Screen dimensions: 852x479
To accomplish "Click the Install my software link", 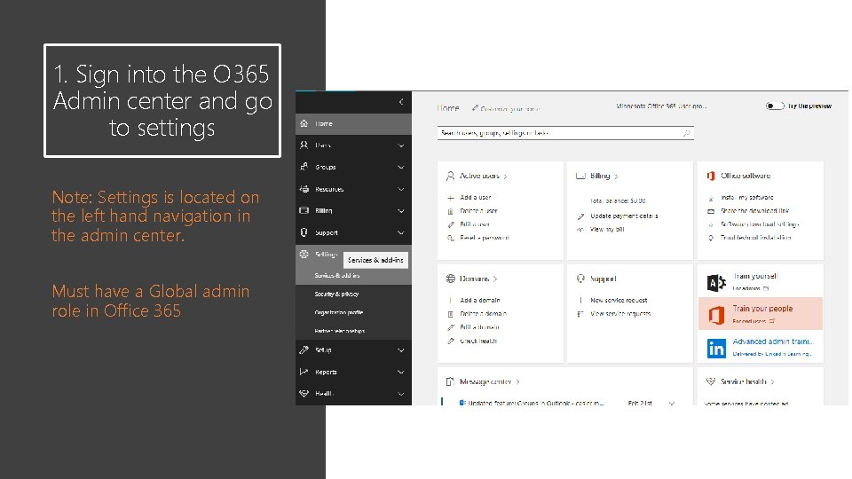I will click(746, 198).
